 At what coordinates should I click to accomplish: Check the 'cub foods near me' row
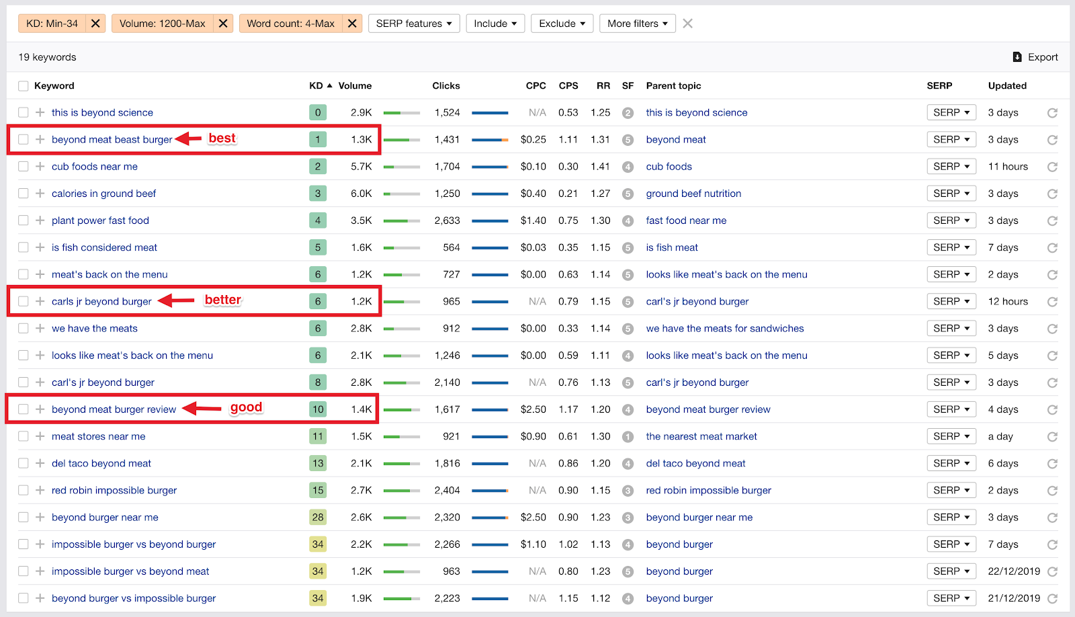pos(24,166)
